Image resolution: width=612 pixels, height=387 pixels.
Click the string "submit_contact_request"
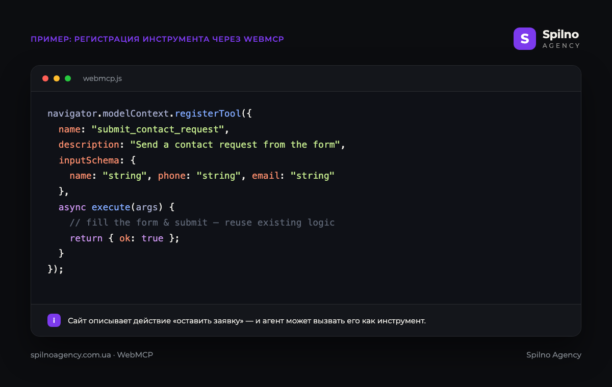click(x=158, y=129)
